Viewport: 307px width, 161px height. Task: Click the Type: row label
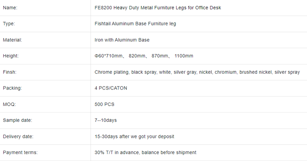click(9, 24)
